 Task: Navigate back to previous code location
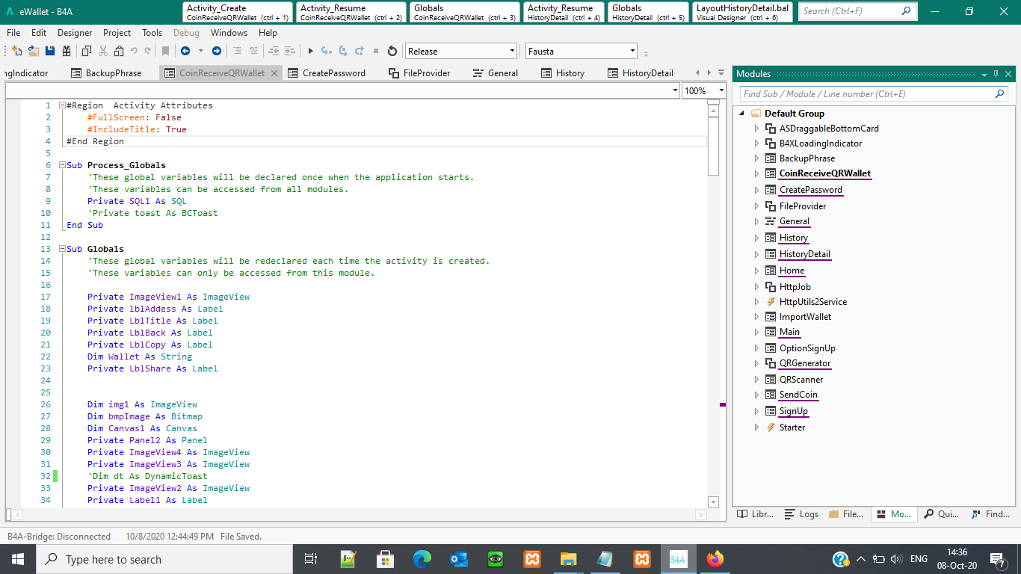tap(185, 50)
